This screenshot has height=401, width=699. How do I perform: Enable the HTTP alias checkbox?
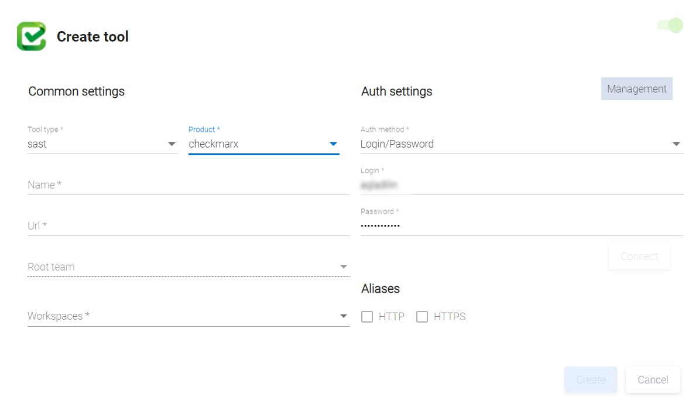point(367,317)
